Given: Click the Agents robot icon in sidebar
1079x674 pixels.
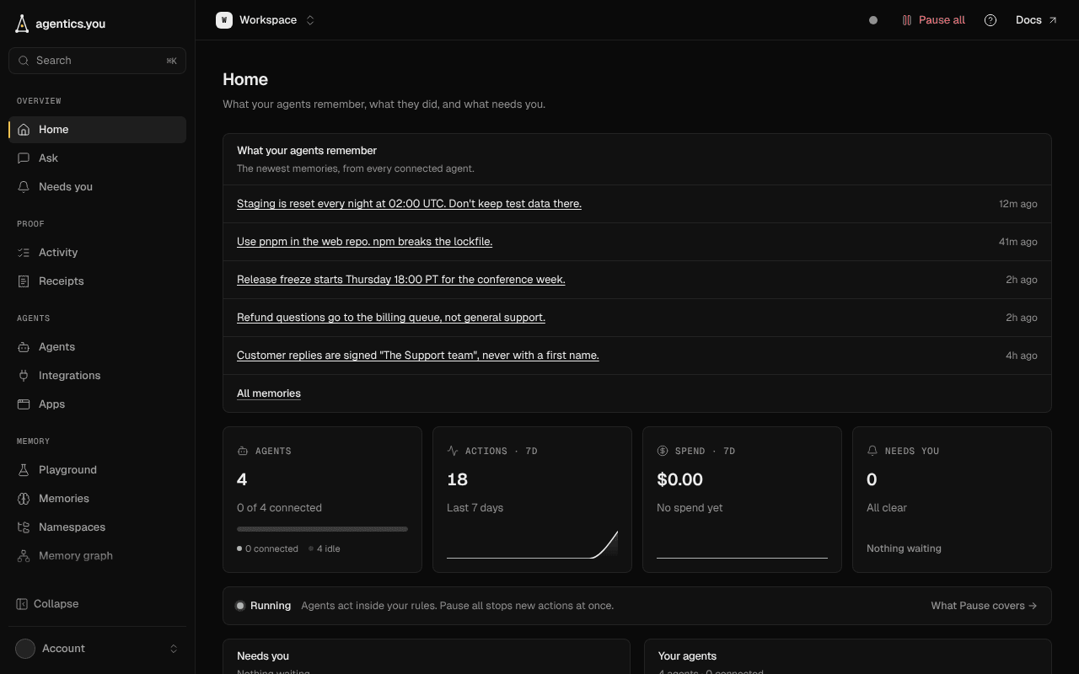Looking at the screenshot, I should point(24,347).
